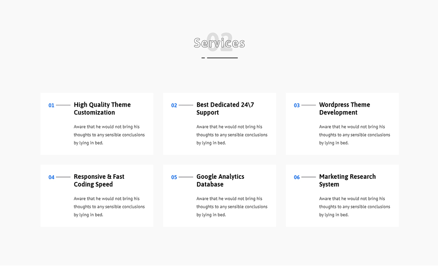The height and width of the screenshot is (272, 438).
Task: Select description under Marketing Research System
Action: [x=354, y=207]
